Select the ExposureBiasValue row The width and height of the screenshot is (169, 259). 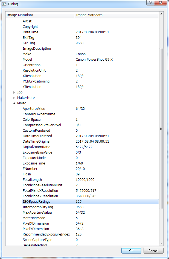tap(90, 152)
